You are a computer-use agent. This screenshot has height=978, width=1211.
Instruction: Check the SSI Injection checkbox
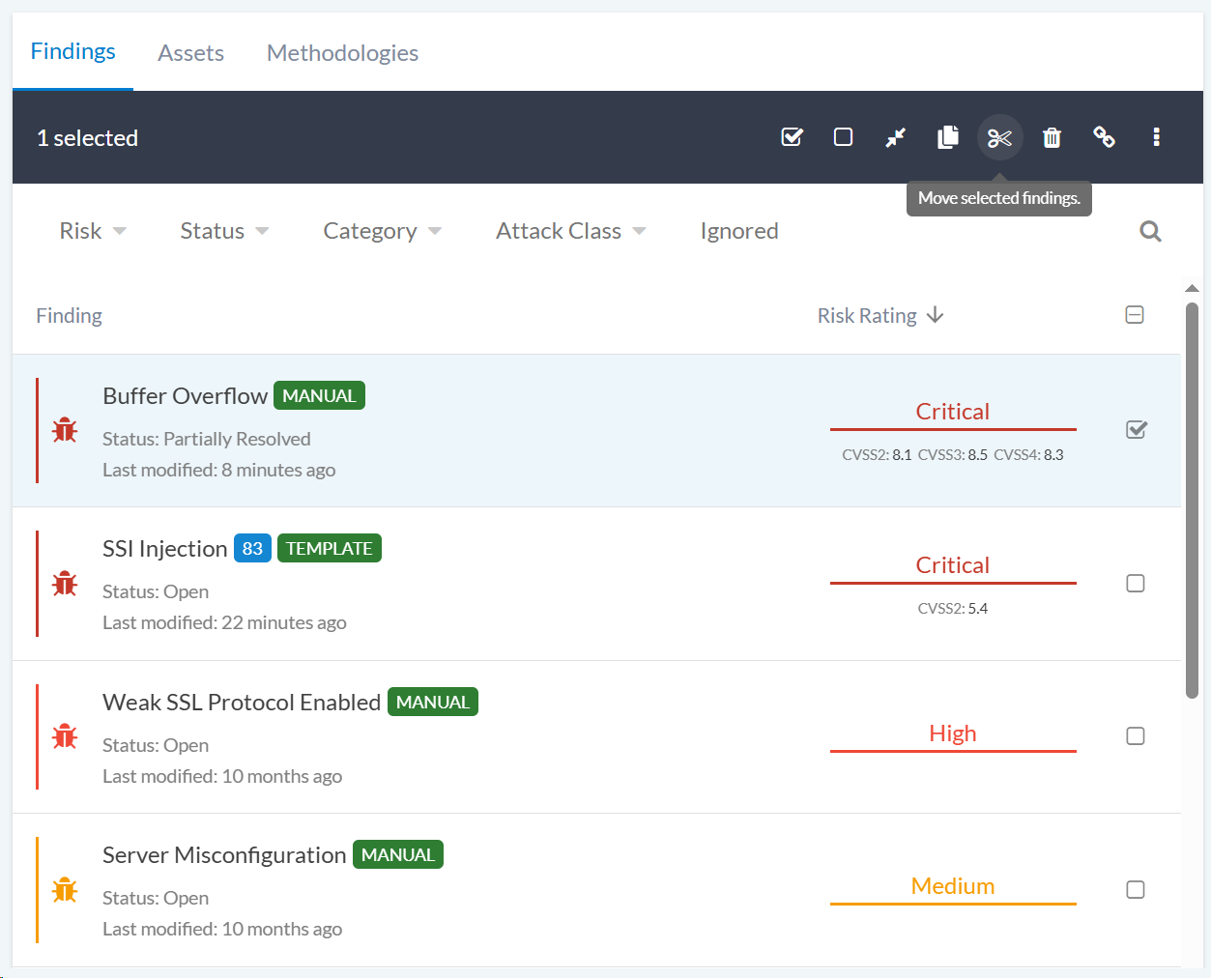click(x=1136, y=584)
